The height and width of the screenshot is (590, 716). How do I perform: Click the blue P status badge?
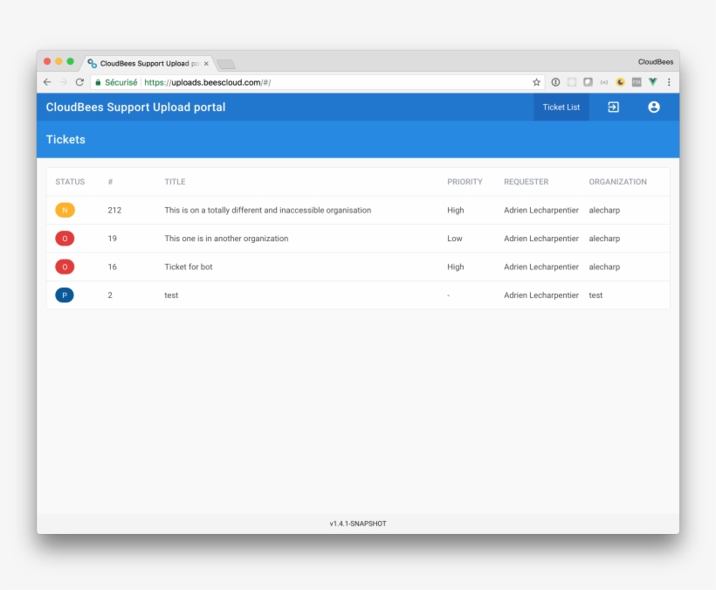click(64, 295)
